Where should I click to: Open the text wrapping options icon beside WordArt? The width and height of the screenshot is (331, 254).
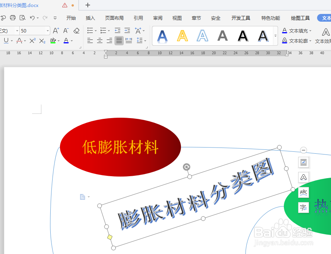(304, 162)
